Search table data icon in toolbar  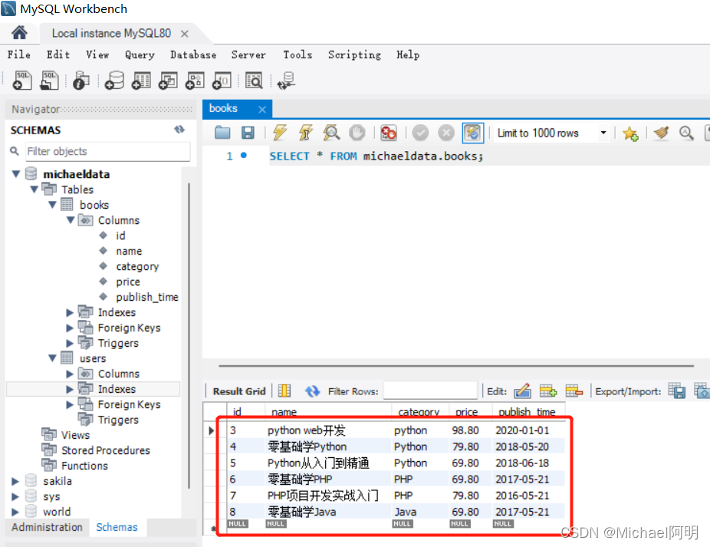(x=254, y=81)
